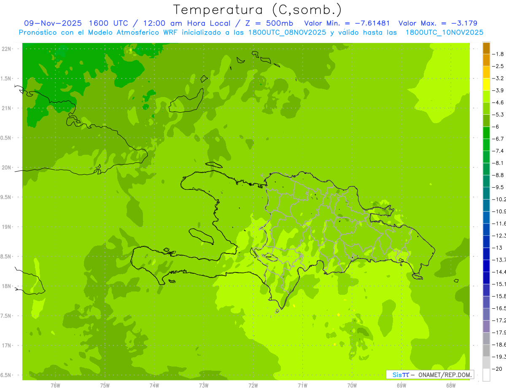Viewport: 506px width, 391px height.
Task: Click the "-4.6" colorbar label
Action: (x=498, y=102)
